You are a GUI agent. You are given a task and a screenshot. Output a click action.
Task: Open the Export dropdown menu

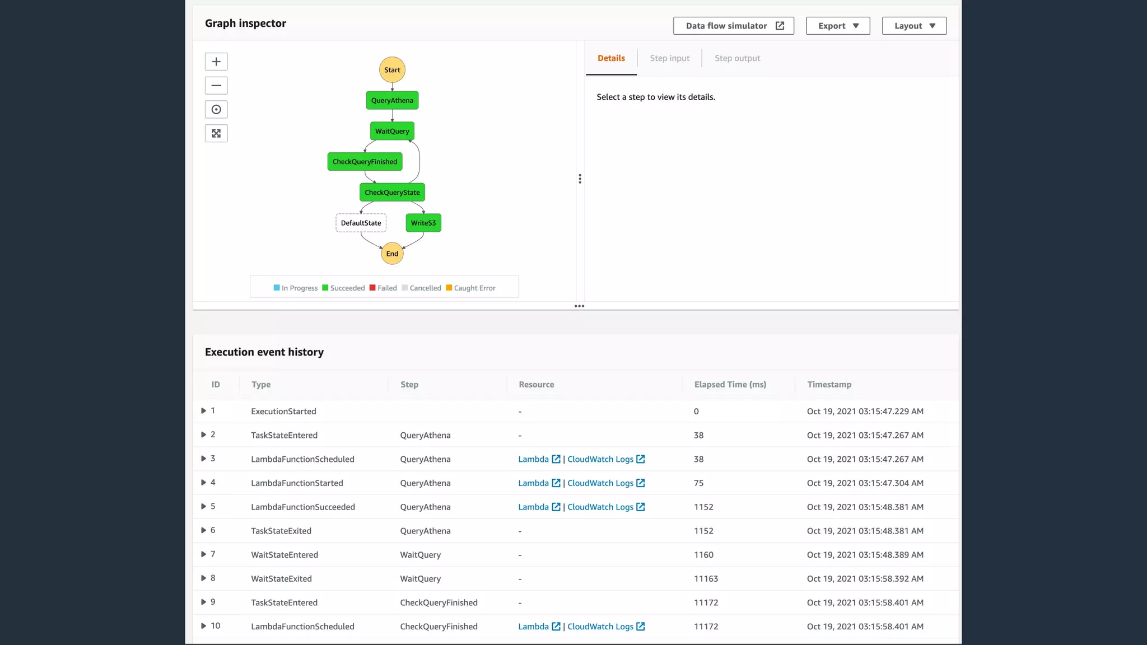838,26
